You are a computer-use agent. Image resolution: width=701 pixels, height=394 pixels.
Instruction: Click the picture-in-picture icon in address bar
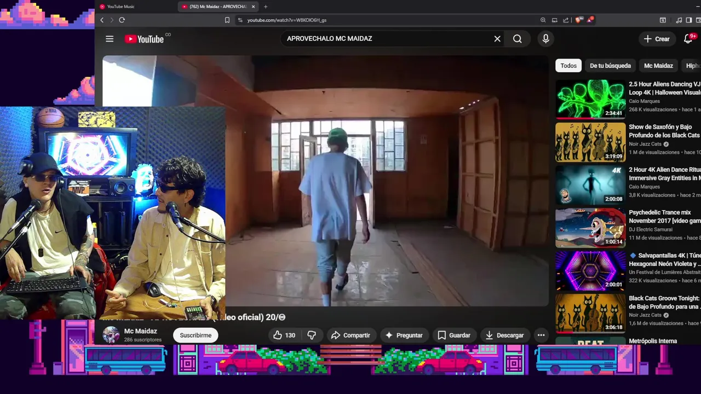point(554,20)
